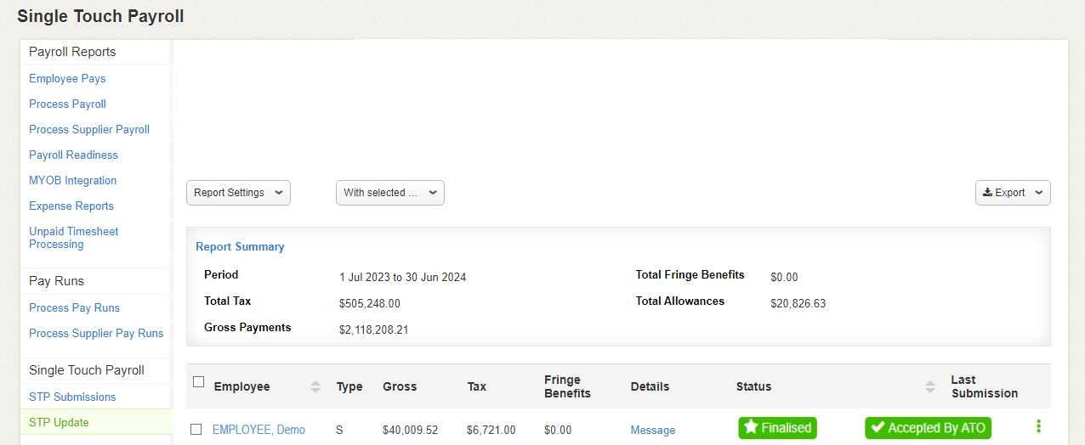Open MYOB Integration page
Screen dimensions: 1085x445
[72, 180]
